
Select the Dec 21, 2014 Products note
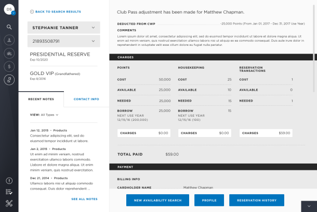point(62,183)
